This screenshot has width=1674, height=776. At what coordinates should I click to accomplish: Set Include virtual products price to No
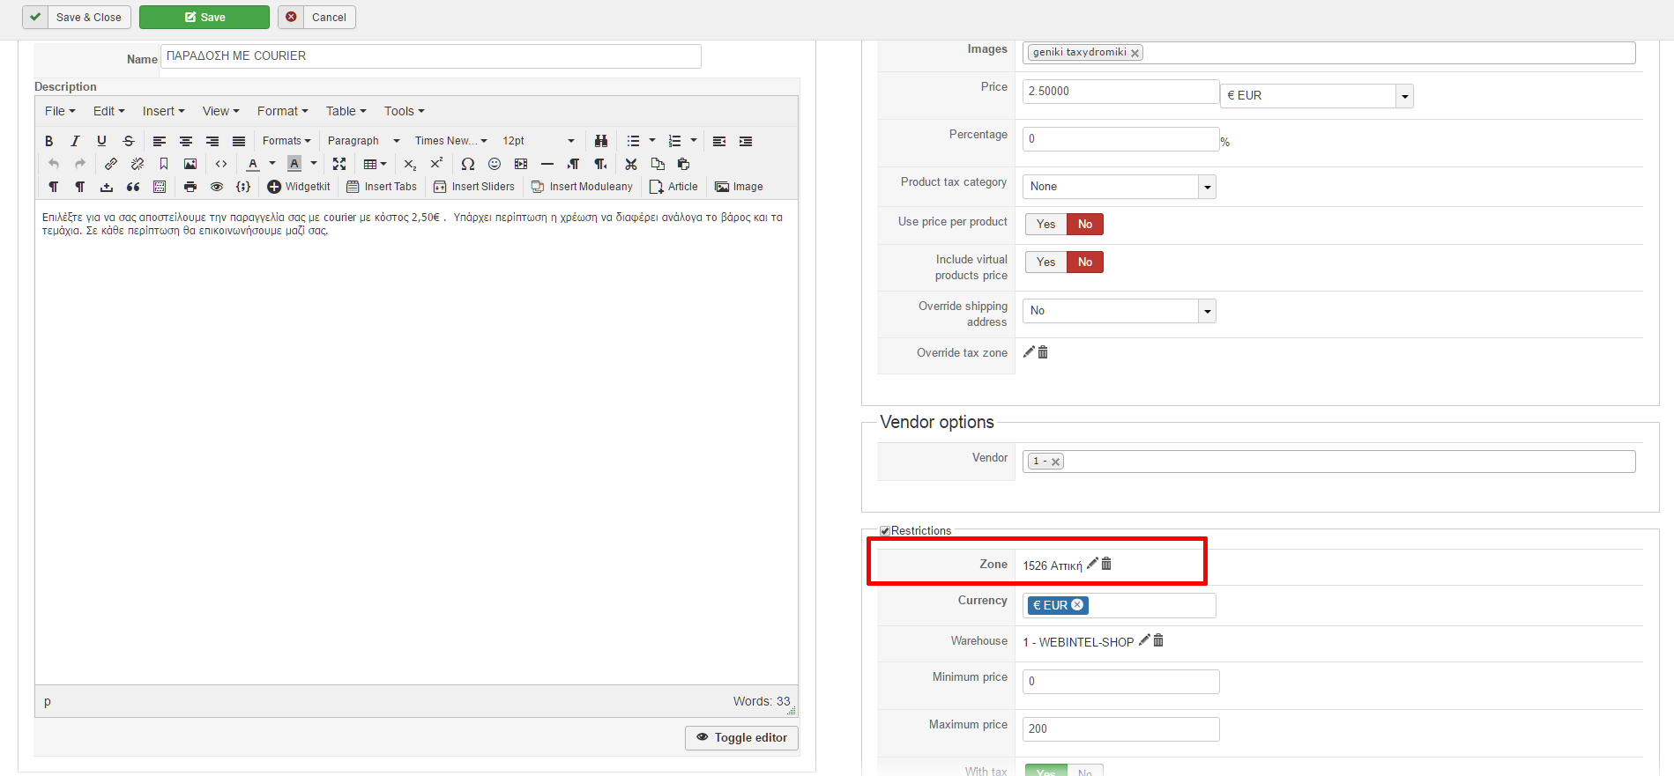click(1085, 262)
